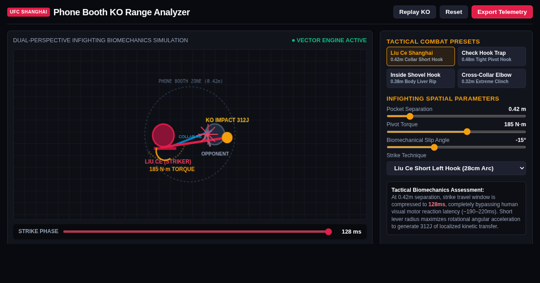Export Telemetry data

[x=502, y=12]
